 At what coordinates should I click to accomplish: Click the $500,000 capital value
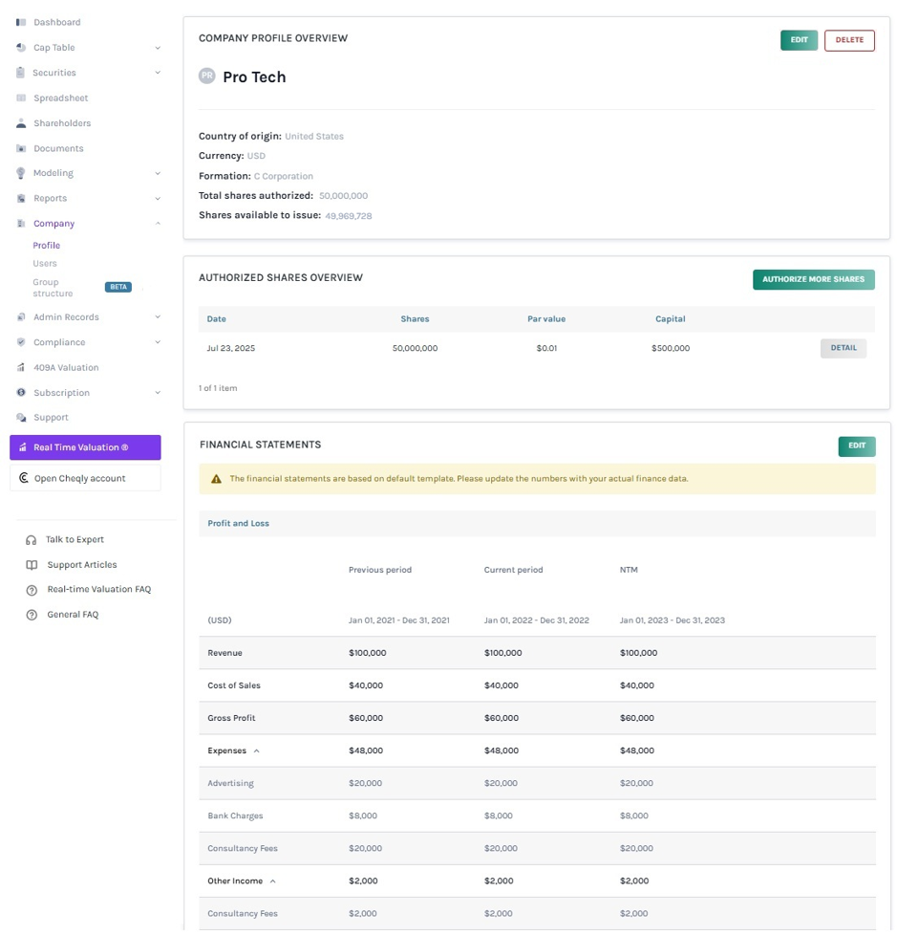(671, 348)
